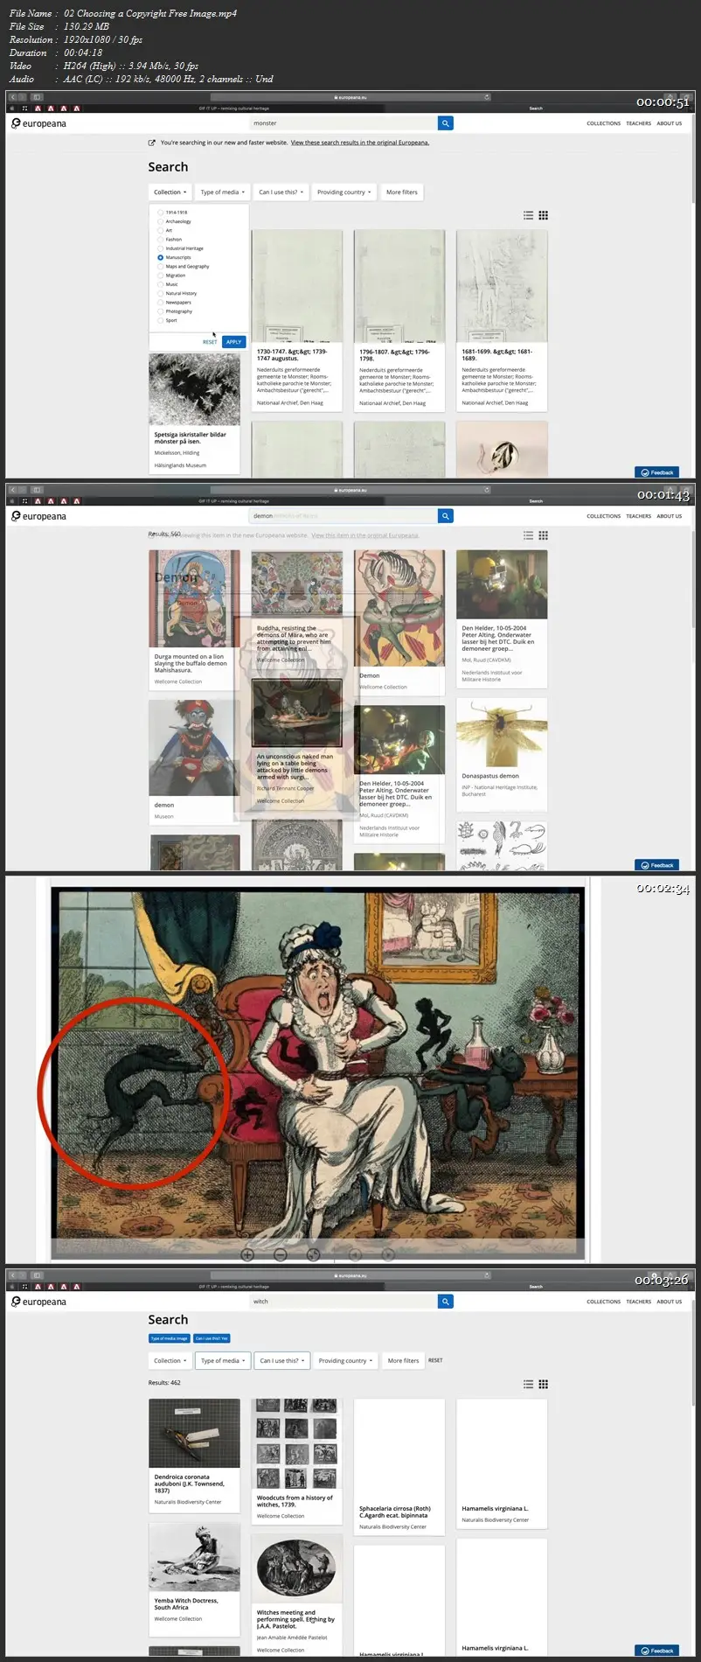Open ABOUT US menu on the witch page
The height and width of the screenshot is (1662, 701).
669,1302
